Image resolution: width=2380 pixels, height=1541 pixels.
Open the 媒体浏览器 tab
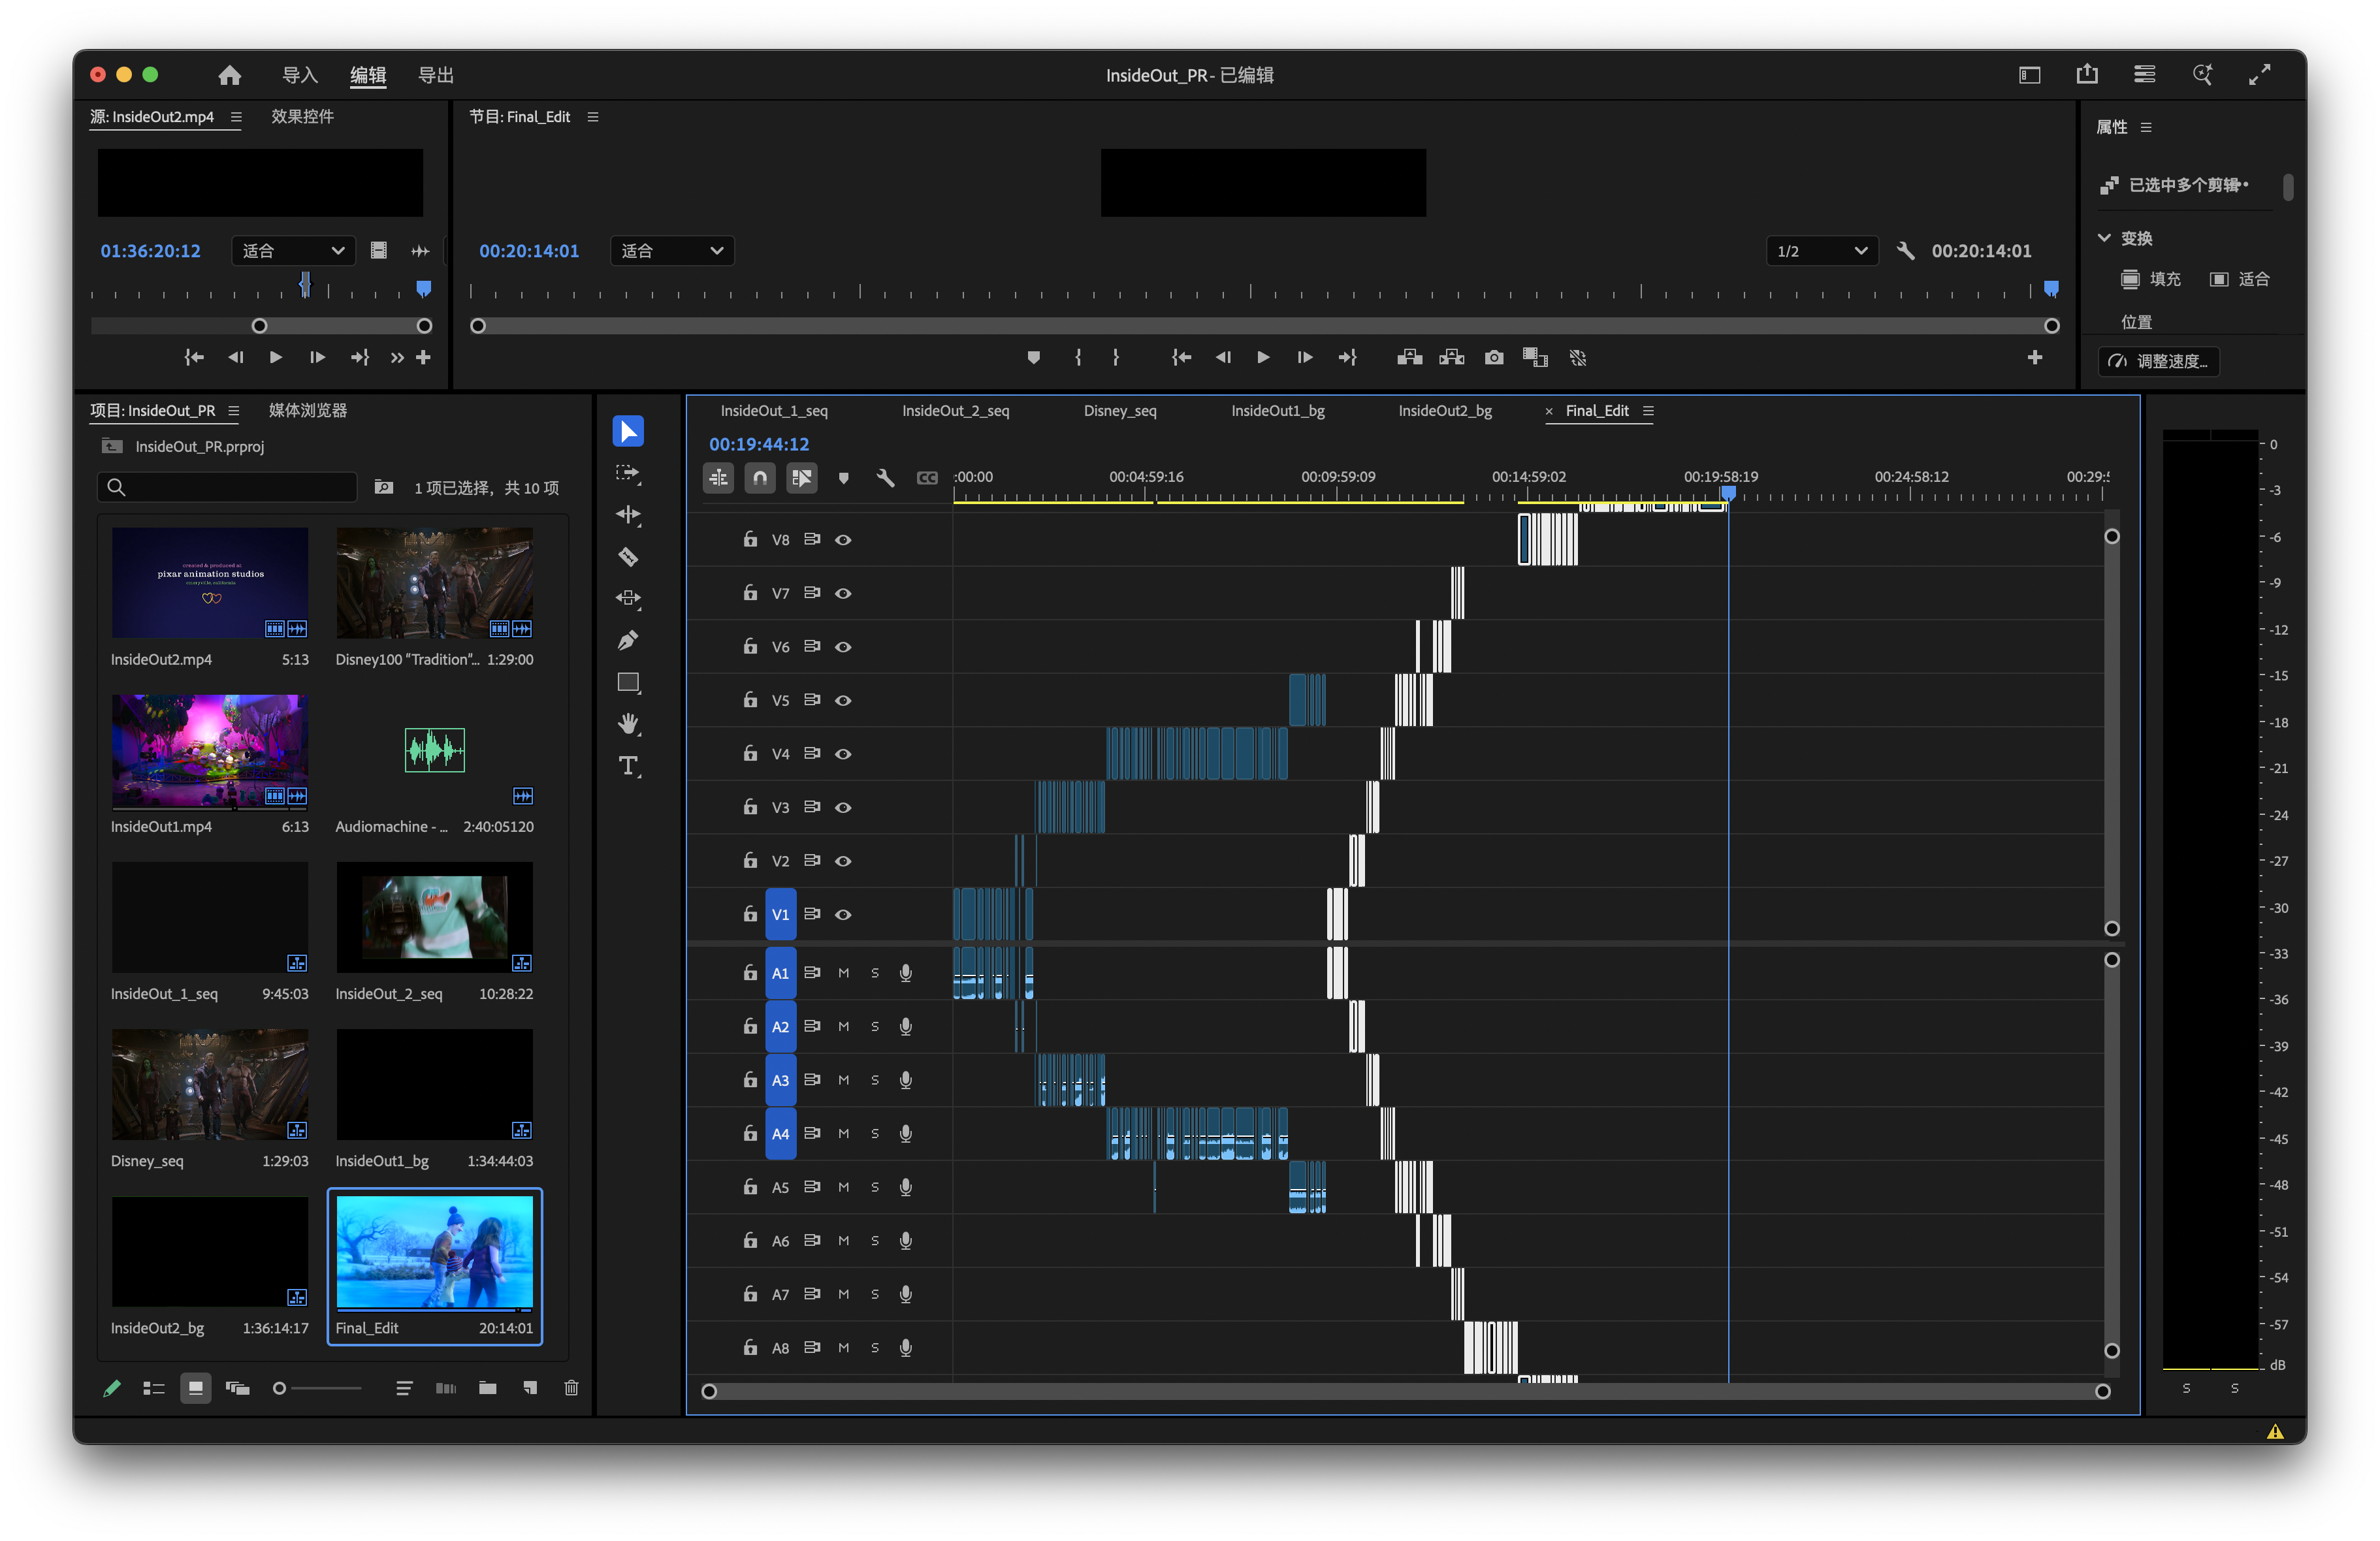tap(308, 411)
